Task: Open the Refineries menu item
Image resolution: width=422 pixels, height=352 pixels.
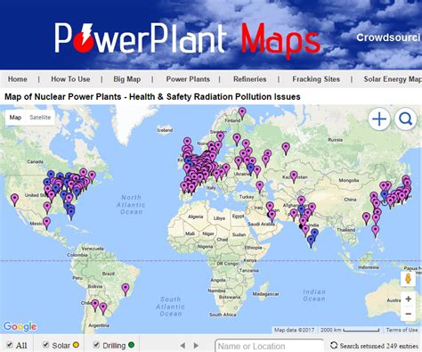Action: tap(249, 79)
